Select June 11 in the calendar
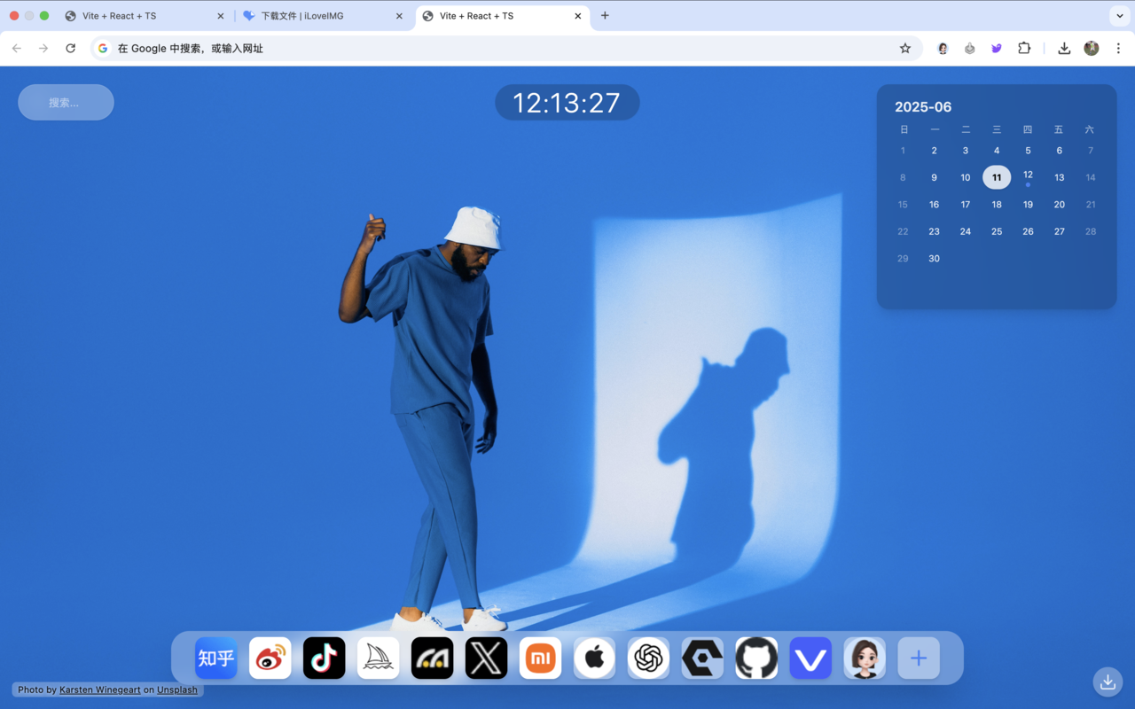This screenshot has width=1135, height=709. tap(997, 177)
